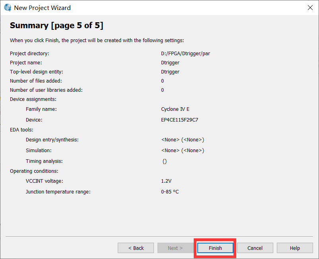Screen dimensions: 319x259
Task: Click the 1.2V VCCINT voltage value
Action: pos(166,181)
